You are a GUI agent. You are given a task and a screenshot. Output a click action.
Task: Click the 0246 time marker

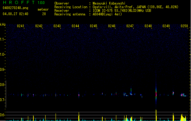coord(112,26)
